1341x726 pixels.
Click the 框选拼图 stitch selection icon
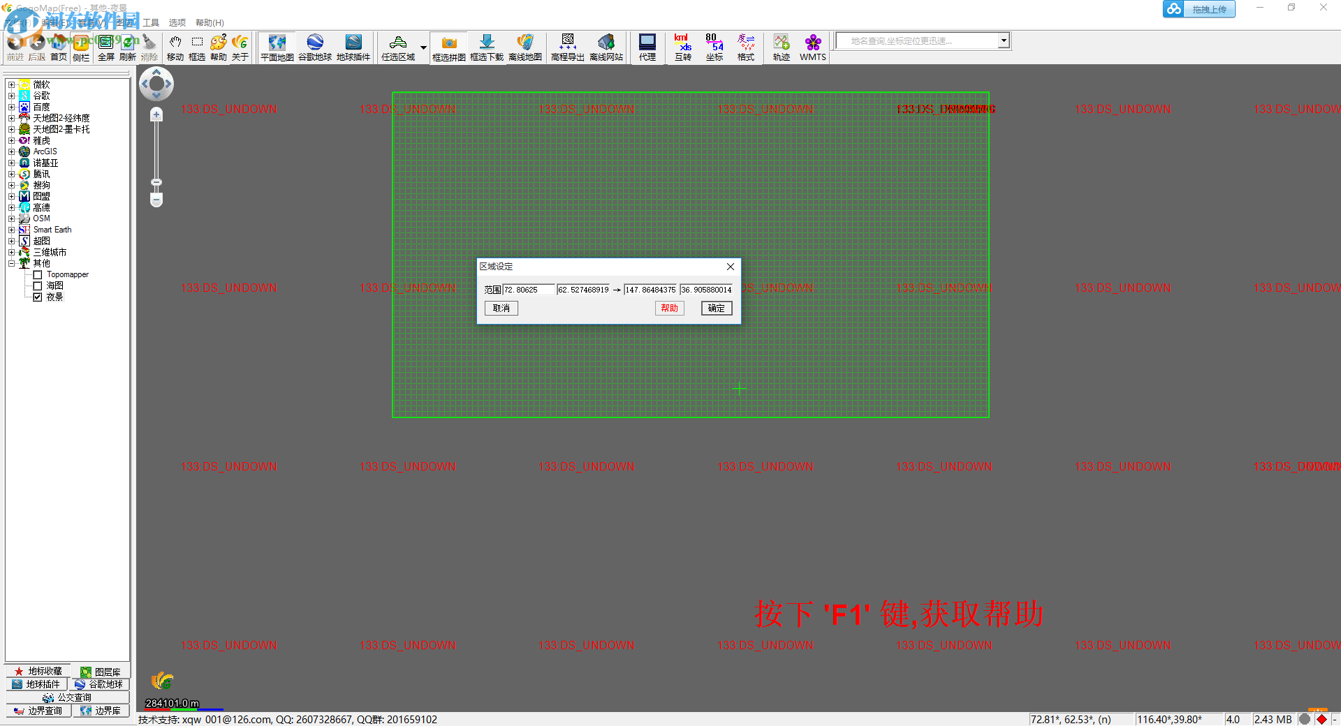tap(449, 47)
